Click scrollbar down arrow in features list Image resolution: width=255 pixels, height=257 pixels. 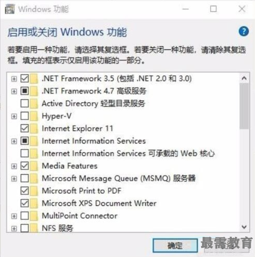click(244, 227)
